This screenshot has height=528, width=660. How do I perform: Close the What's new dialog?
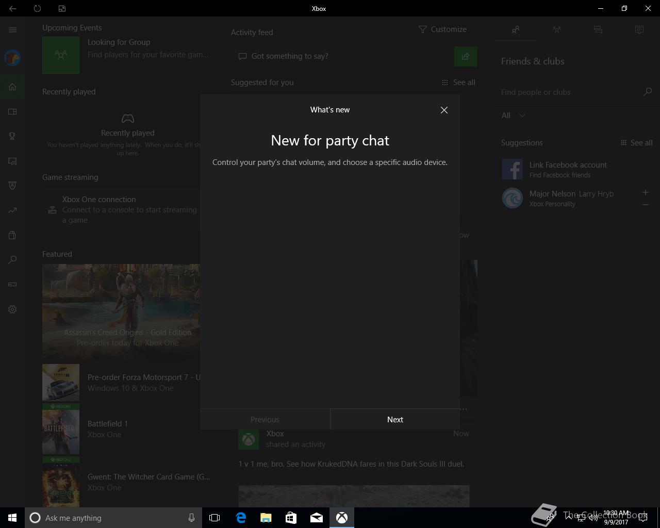[444, 110]
